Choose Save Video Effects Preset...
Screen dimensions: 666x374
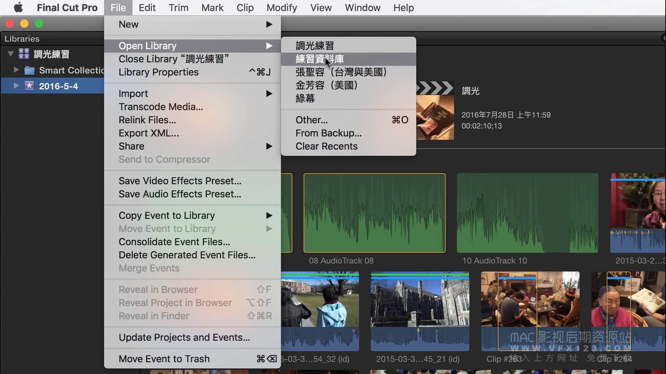pyautogui.click(x=193, y=181)
